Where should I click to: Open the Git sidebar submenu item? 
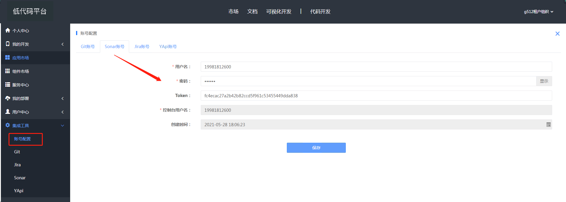[x=17, y=152]
